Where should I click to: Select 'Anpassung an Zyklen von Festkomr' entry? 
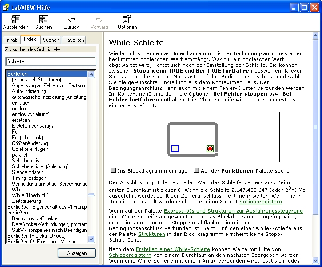click(50, 85)
